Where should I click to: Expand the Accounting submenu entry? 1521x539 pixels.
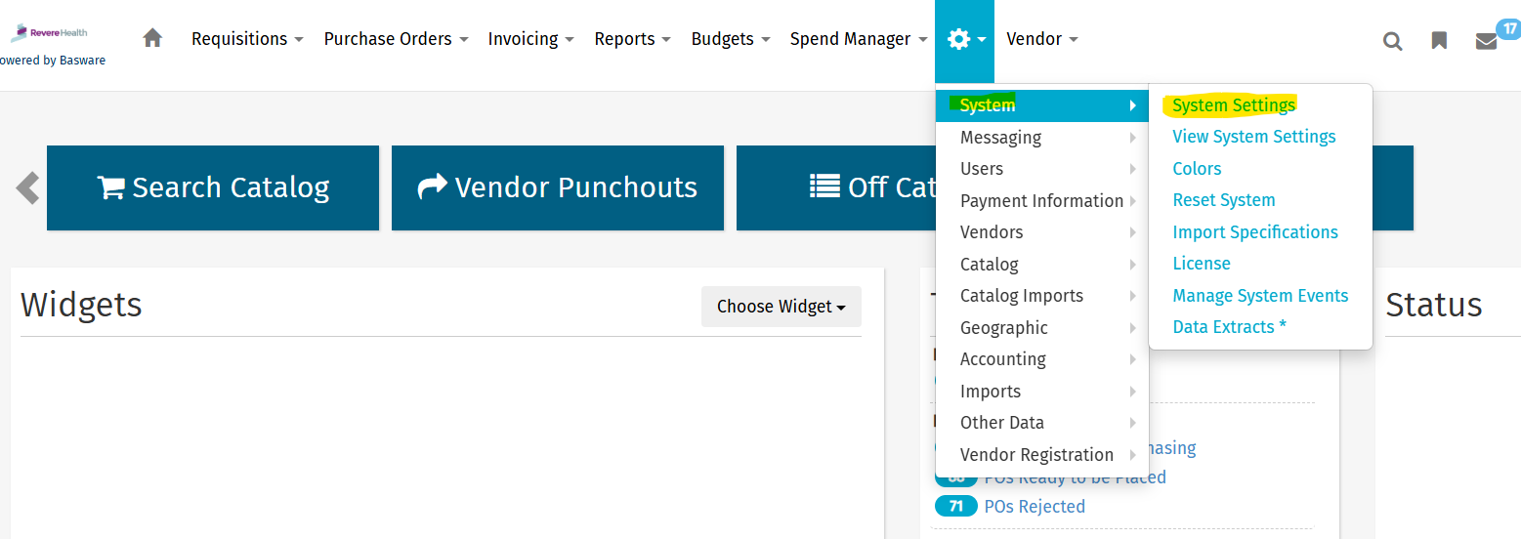[x=1003, y=359]
